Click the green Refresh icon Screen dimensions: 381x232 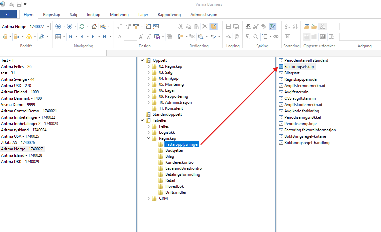[82, 26]
